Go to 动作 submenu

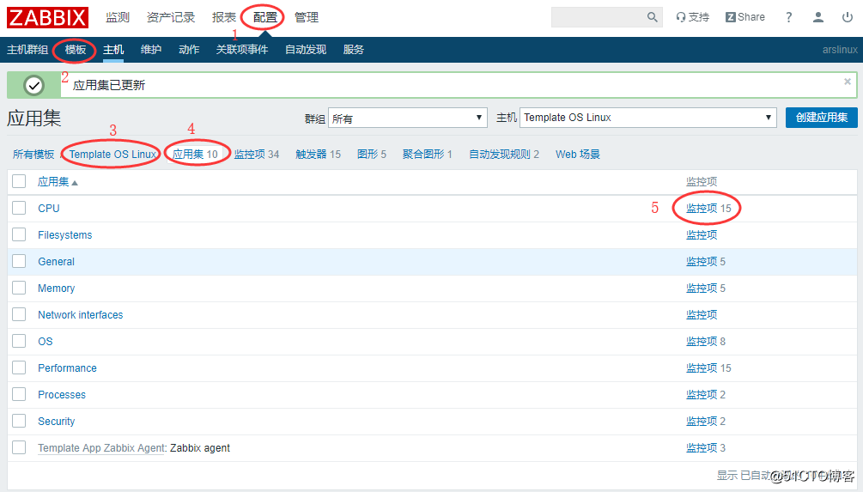[x=189, y=50]
